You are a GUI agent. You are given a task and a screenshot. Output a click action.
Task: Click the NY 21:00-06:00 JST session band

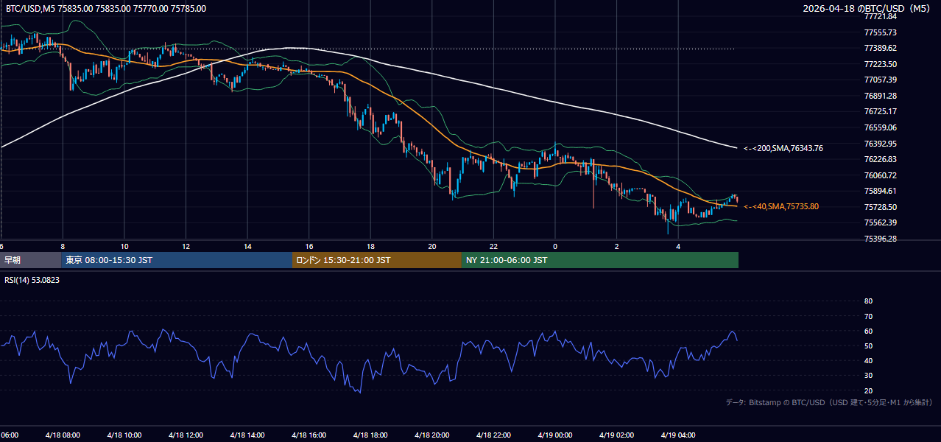tap(600, 260)
